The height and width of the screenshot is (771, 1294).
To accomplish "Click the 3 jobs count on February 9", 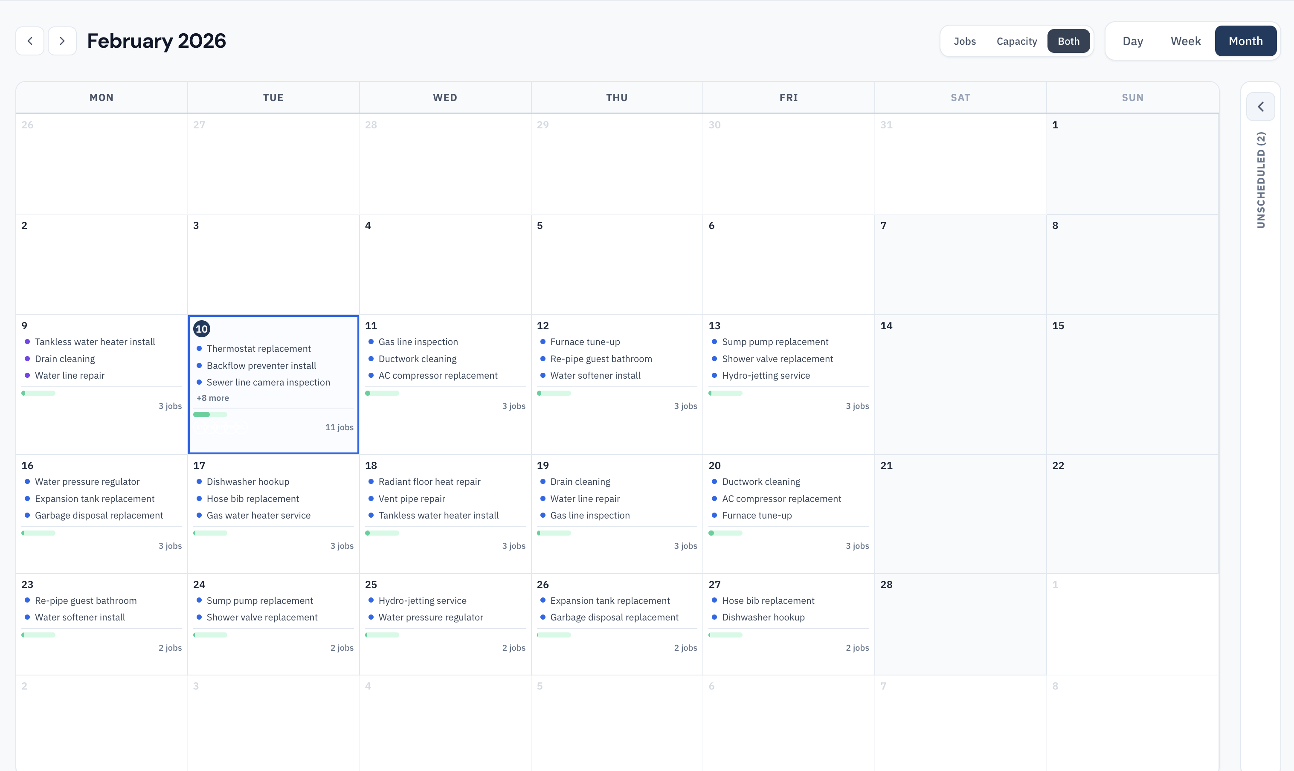I will [170, 406].
